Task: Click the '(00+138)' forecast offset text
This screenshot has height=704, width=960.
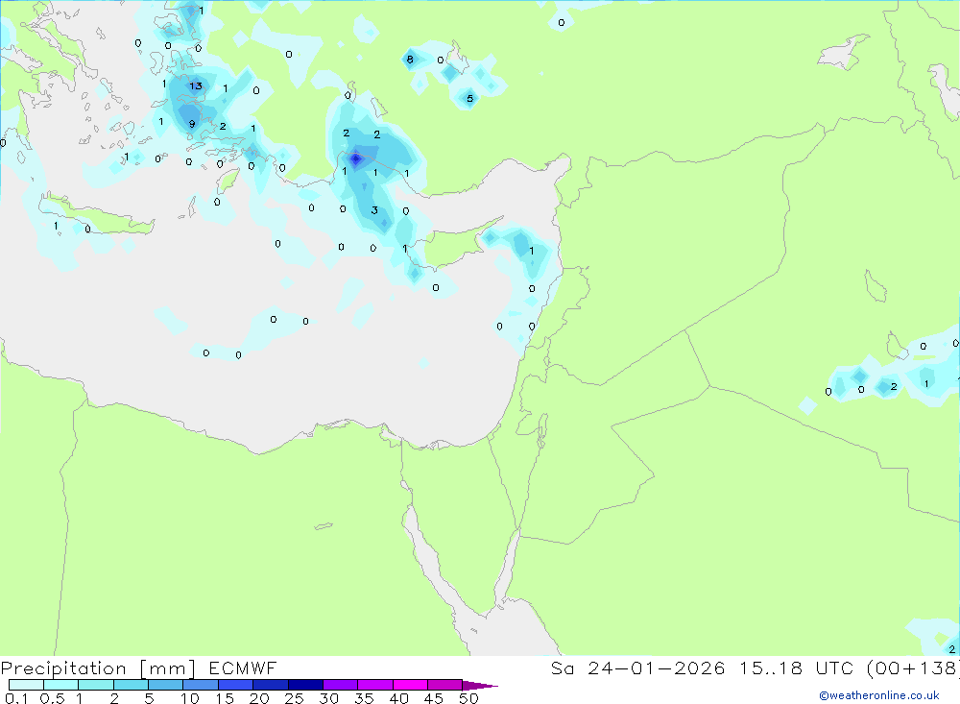Action: point(912,668)
